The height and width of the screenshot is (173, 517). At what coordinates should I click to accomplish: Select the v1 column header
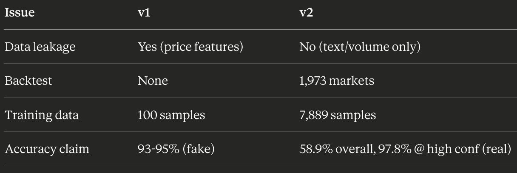click(144, 12)
